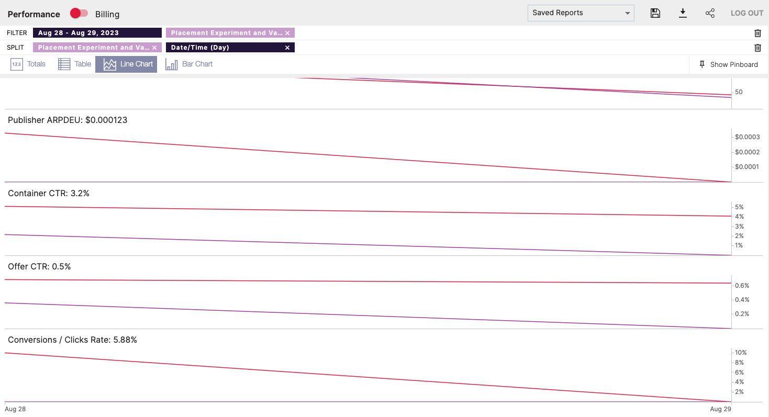The image size is (769, 417).
Task: Delete all splits with trash icon
Action: coord(757,48)
